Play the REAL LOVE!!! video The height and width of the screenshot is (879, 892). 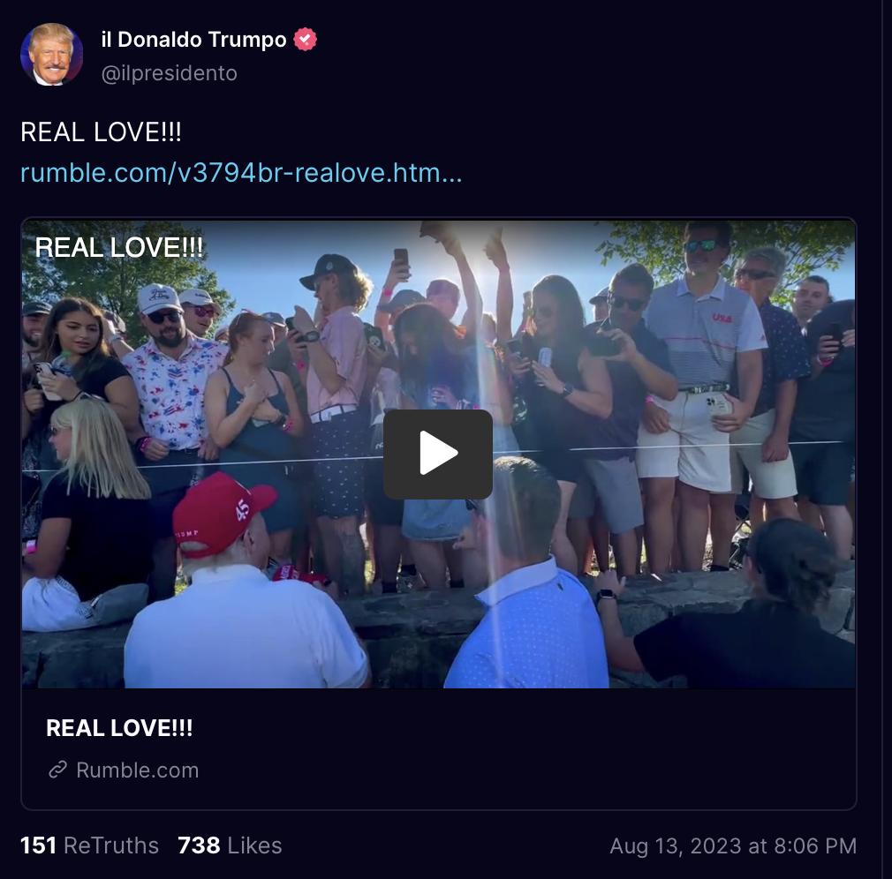pyautogui.click(x=437, y=454)
